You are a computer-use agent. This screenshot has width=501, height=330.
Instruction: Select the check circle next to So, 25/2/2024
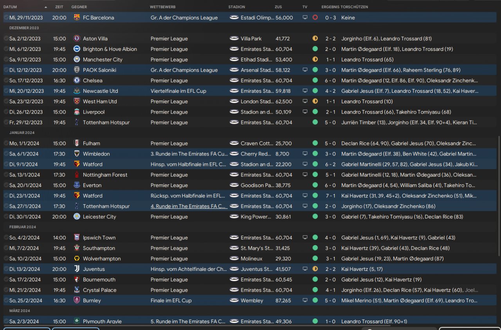click(x=6, y=301)
